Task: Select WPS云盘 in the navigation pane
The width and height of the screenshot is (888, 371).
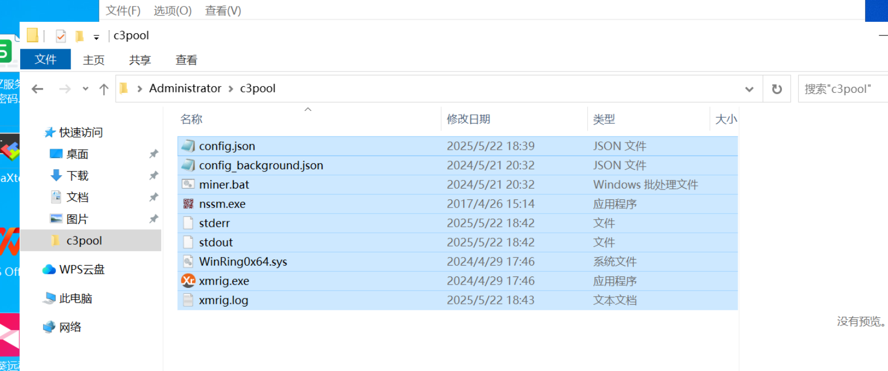Action: (x=81, y=269)
